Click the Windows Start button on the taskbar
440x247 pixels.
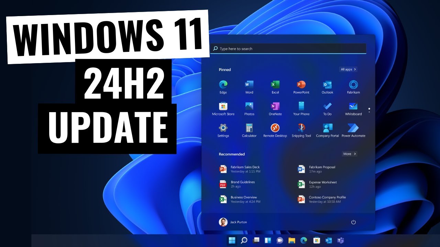[232, 240]
